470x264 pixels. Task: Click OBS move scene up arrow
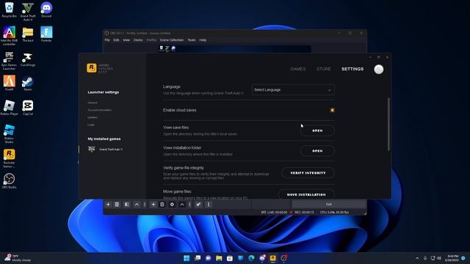[x=137, y=205]
